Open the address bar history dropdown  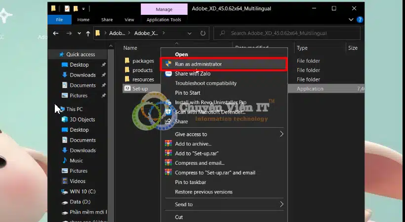point(189,34)
